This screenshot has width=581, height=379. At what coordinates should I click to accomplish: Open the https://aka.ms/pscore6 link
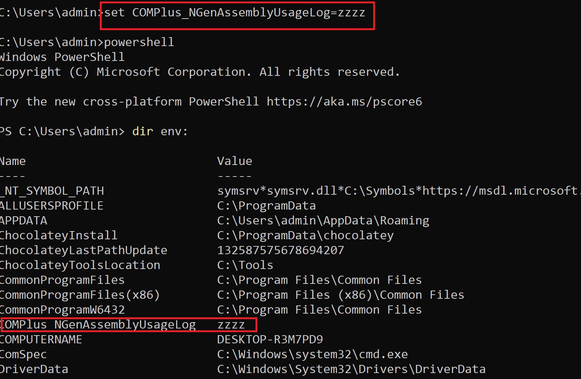click(345, 101)
